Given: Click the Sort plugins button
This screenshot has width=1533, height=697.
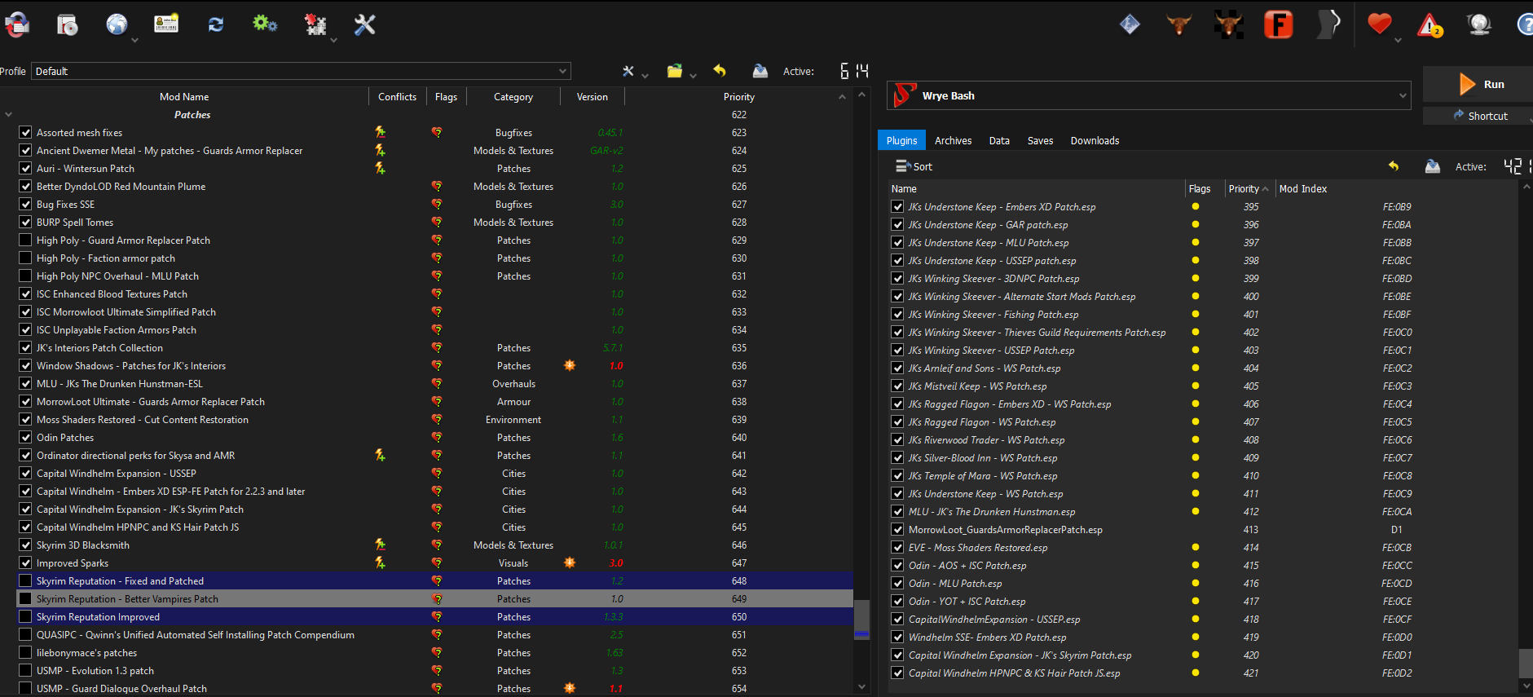Looking at the screenshot, I should click(914, 166).
